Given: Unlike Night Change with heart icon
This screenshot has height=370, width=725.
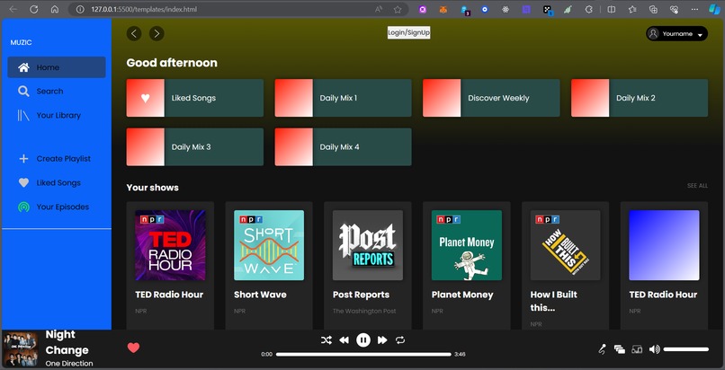Looking at the screenshot, I should point(133,348).
